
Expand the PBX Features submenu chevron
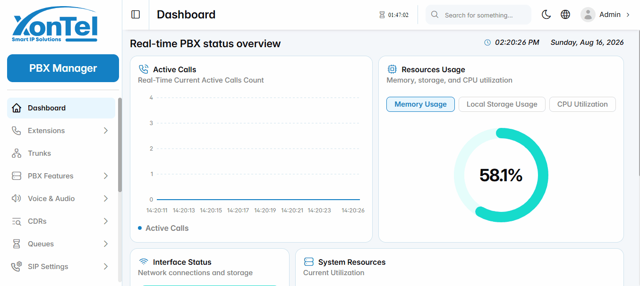click(x=106, y=176)
